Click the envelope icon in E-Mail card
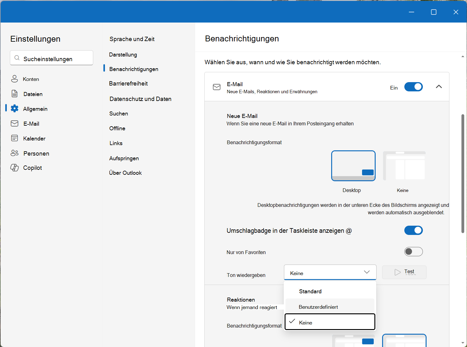 pos(217,87)
